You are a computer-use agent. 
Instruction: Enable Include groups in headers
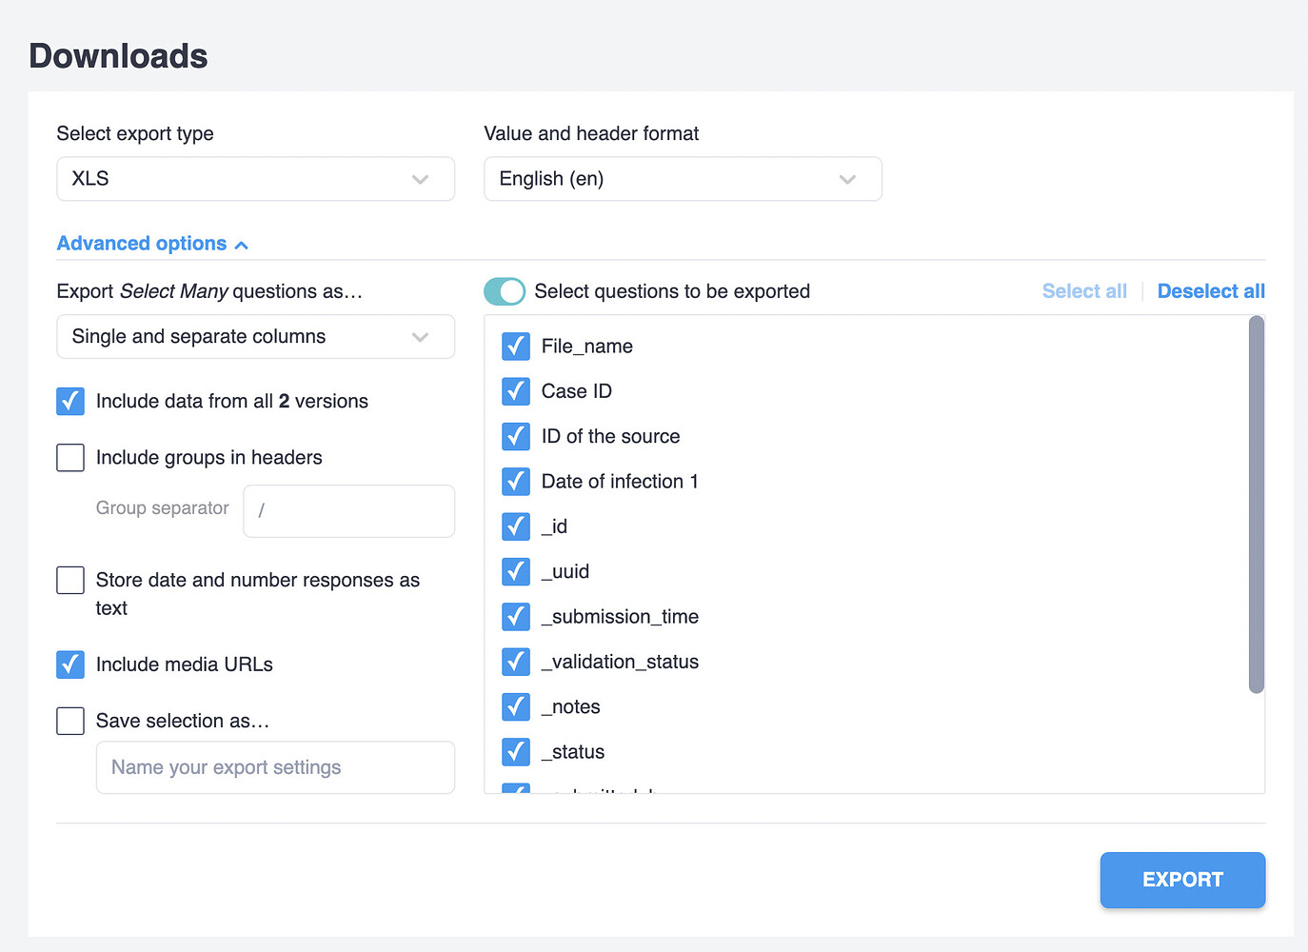70,458
